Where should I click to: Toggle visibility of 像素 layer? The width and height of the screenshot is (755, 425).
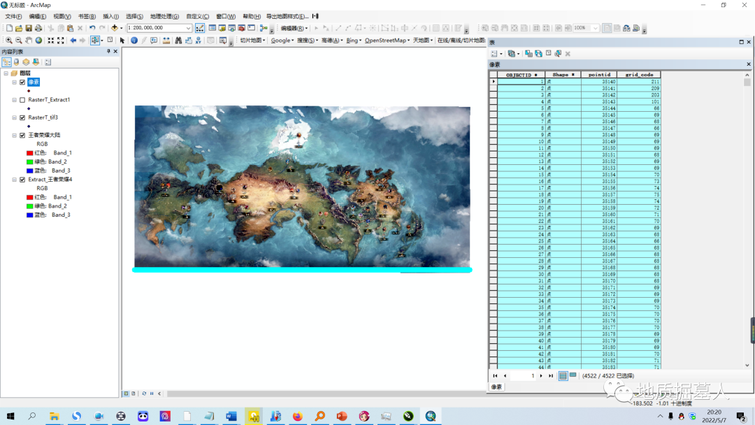(22, 82)
